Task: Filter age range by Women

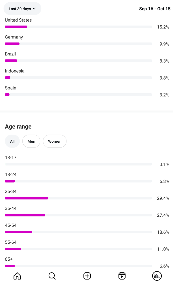Action: (55, 141)
